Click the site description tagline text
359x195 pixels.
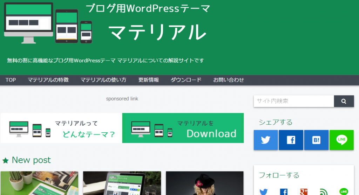[106, 61]
